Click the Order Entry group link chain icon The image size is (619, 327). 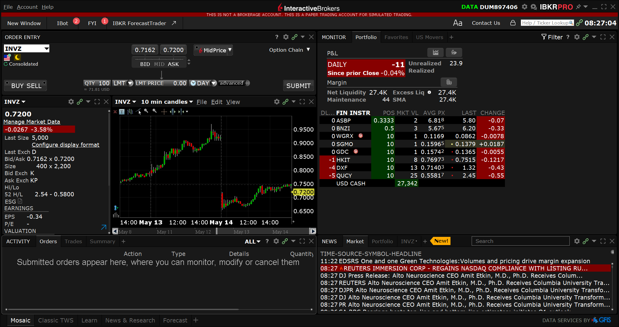click(x=294, y=37)
